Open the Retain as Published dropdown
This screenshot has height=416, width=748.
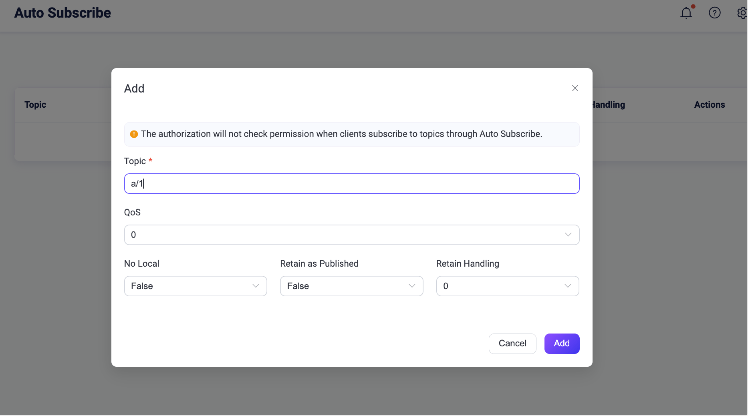point(351,286)
